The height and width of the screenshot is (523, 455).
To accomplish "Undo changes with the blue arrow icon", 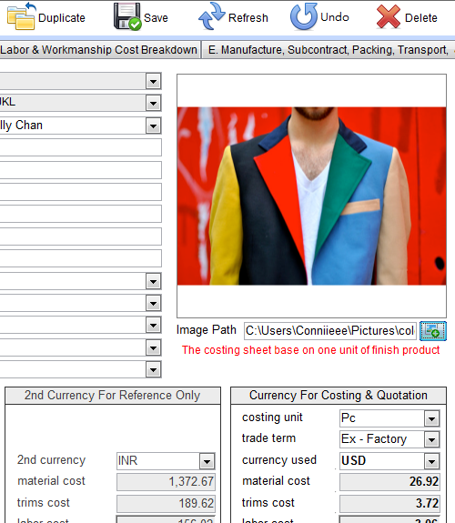I will 303,16.
